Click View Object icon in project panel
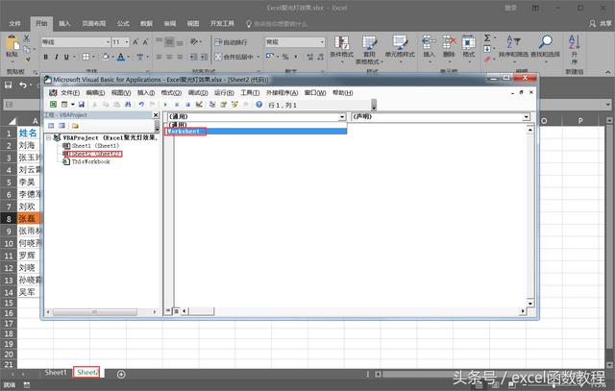615x391 pixels. [x=61, y=126]
